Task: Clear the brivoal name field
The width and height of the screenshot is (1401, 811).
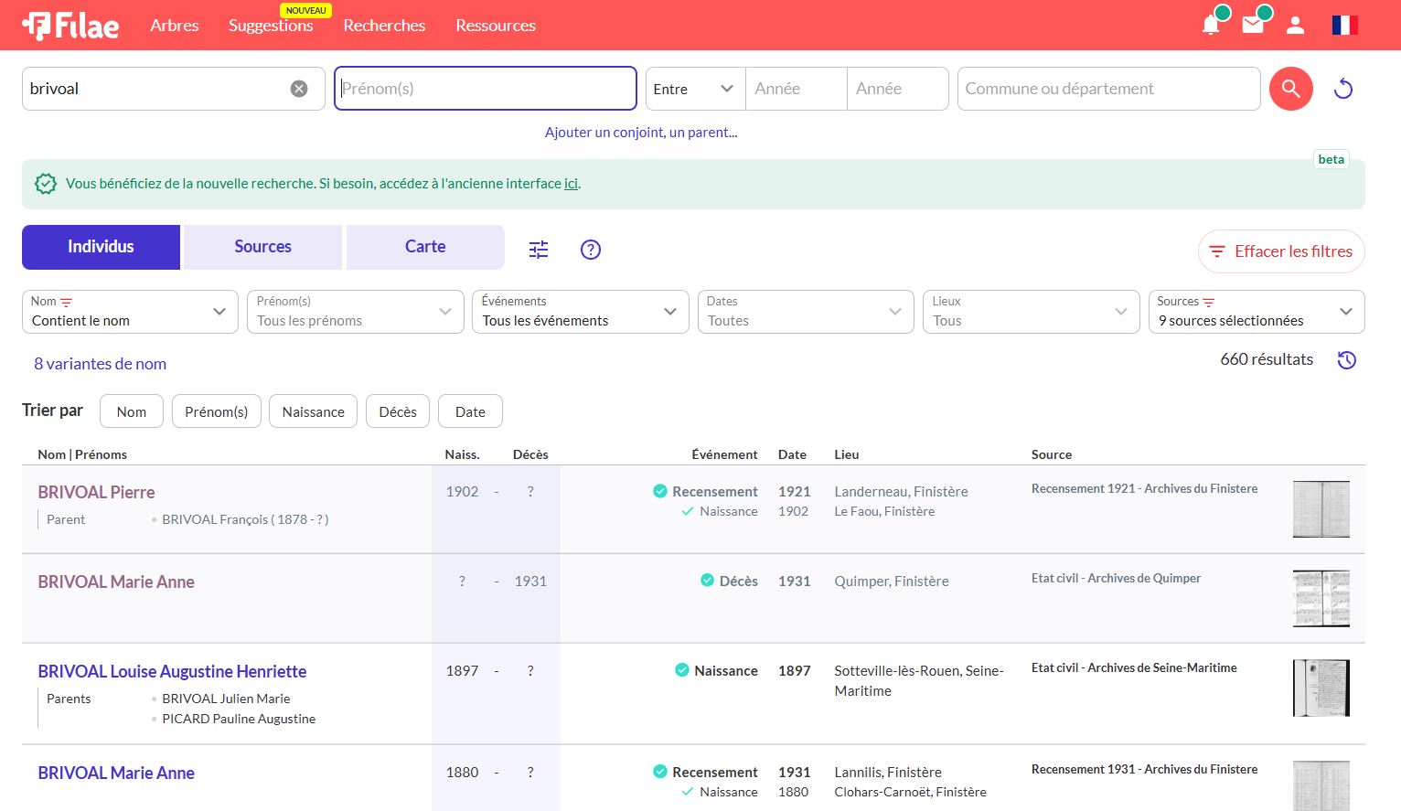Action: pyautogui.click(x=299, y=89)
